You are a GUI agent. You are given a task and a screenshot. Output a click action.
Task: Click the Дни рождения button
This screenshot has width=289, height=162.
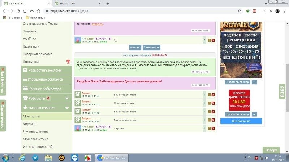click(241, 121)
